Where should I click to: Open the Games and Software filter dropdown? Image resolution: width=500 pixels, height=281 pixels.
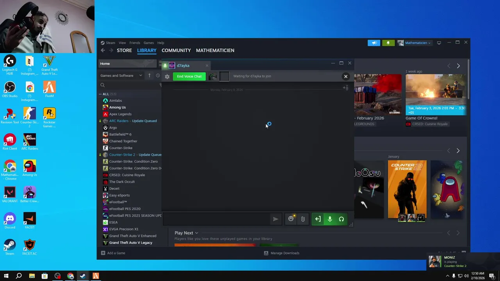pyautogui.click(x=121, y=76)
